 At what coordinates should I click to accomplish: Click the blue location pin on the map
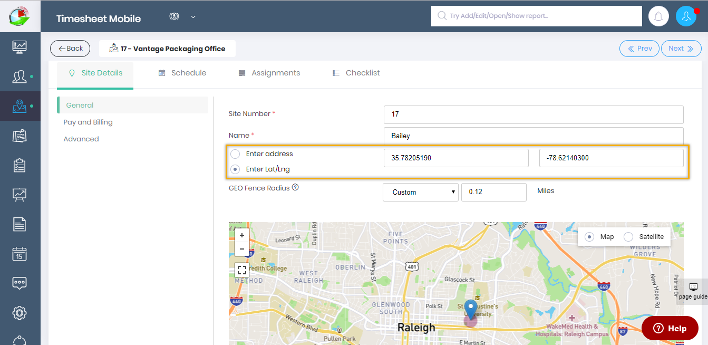click(x=471, y=309)
